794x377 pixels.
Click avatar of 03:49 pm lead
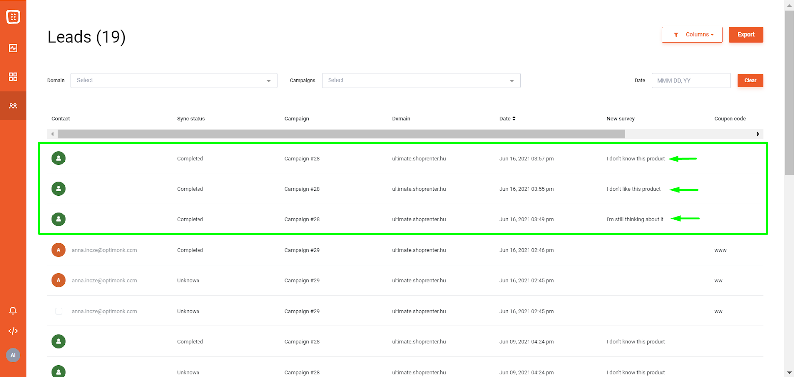point(59,219)
